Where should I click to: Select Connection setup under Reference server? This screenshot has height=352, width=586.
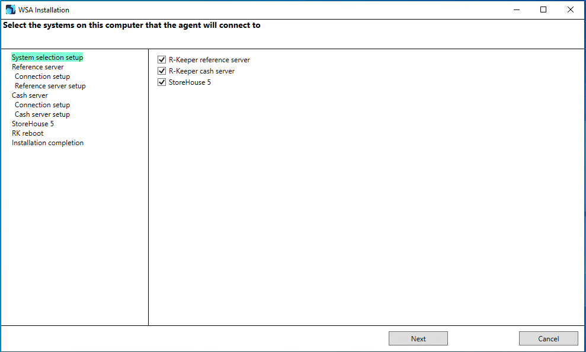tap(43, 76)
